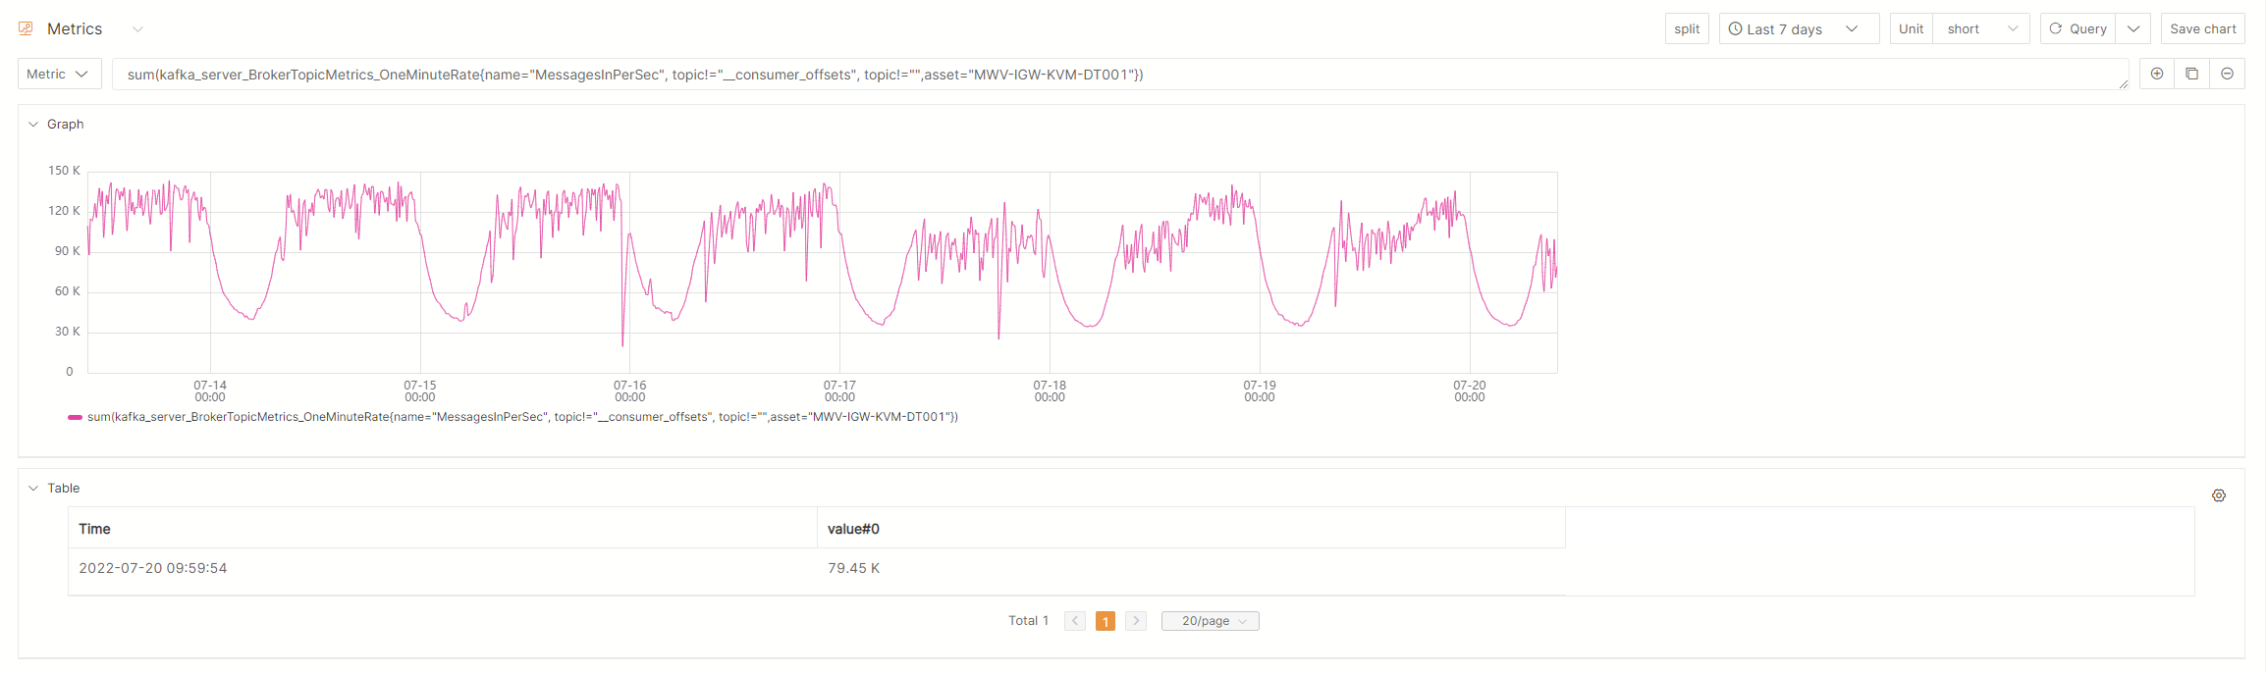The width and height of the screenshot is (2266, 673).
Task: Open table settings gear icon
Action: point(2219,495)
